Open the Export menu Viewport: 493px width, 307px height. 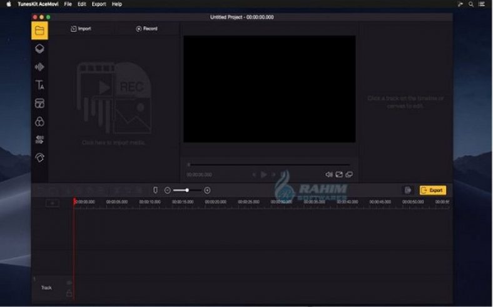pyautogui.click(x=99, y=4)
